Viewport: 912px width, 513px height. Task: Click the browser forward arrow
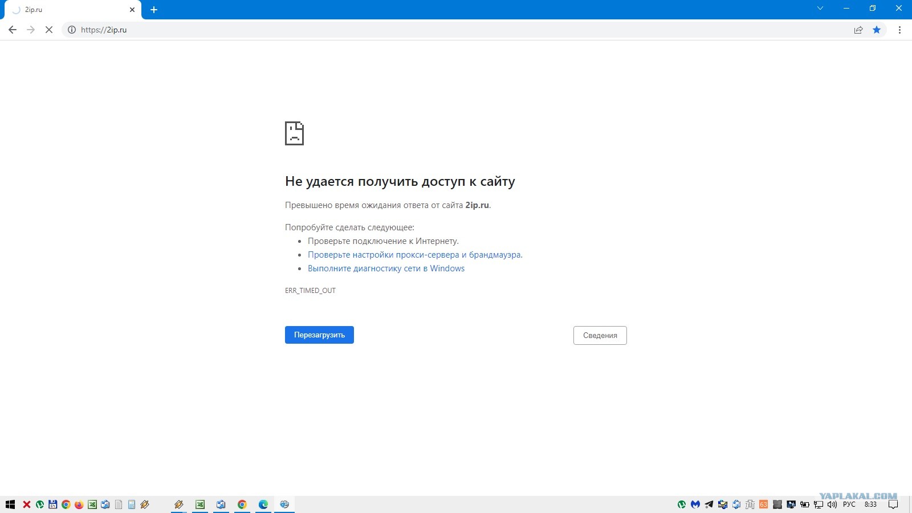click(x=31, y=30)
